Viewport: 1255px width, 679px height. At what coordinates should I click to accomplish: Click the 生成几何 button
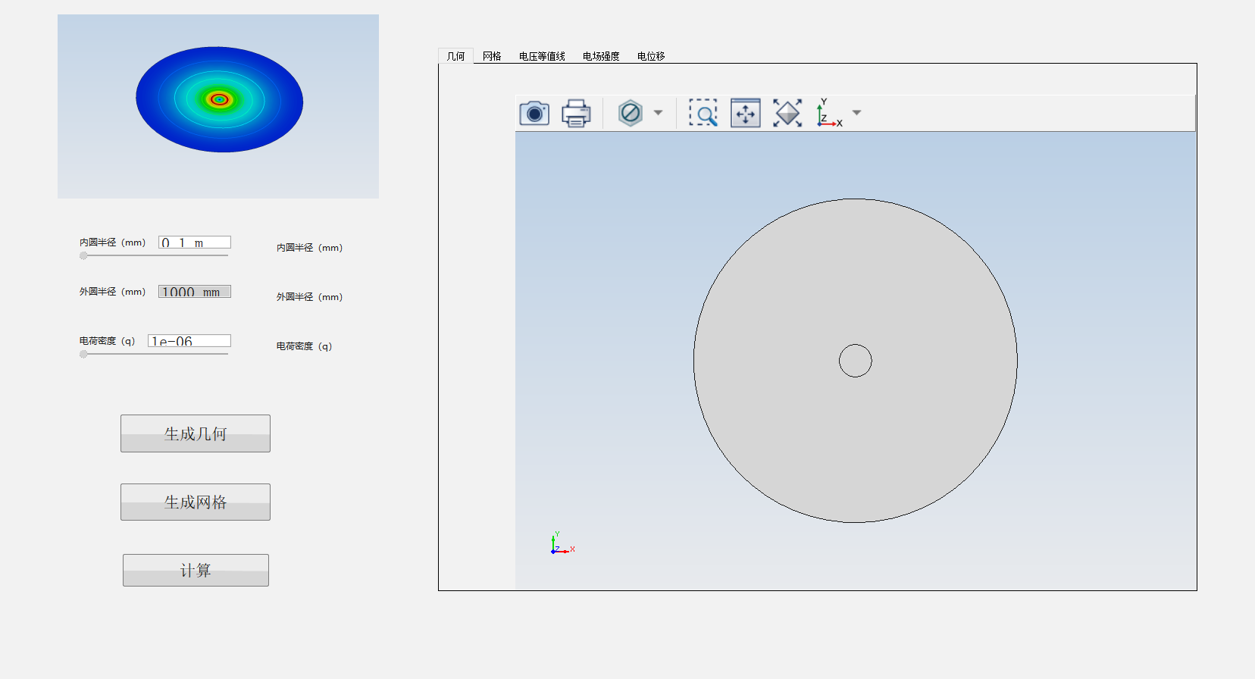(x=196, y=433)
